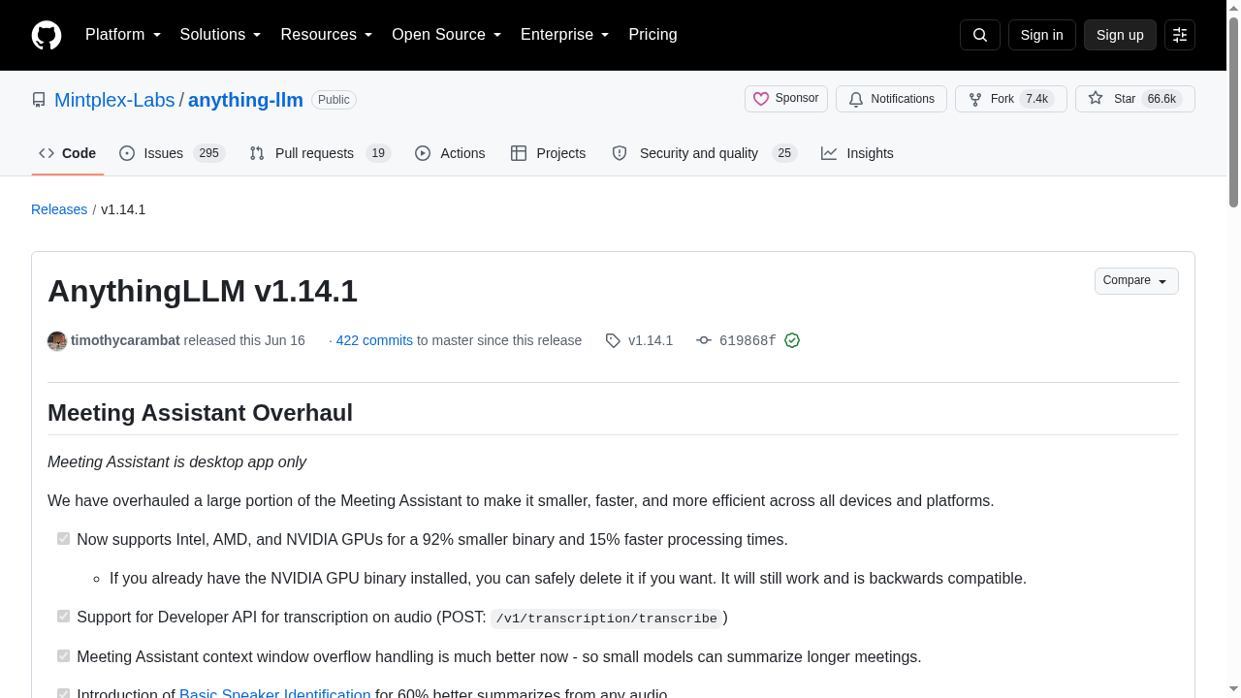
Task: Click the Security shield icon
Action: coord(620,153)
